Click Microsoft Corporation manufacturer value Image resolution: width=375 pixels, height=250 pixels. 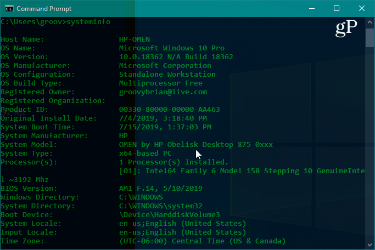[165, 66]
